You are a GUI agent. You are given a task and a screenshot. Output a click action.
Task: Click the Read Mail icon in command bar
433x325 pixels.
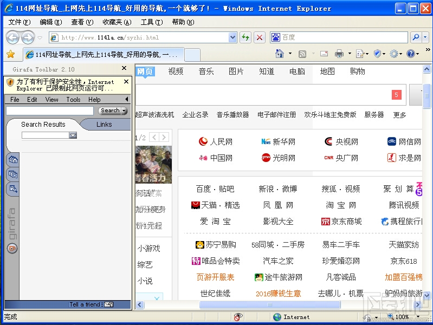[324, 54]
